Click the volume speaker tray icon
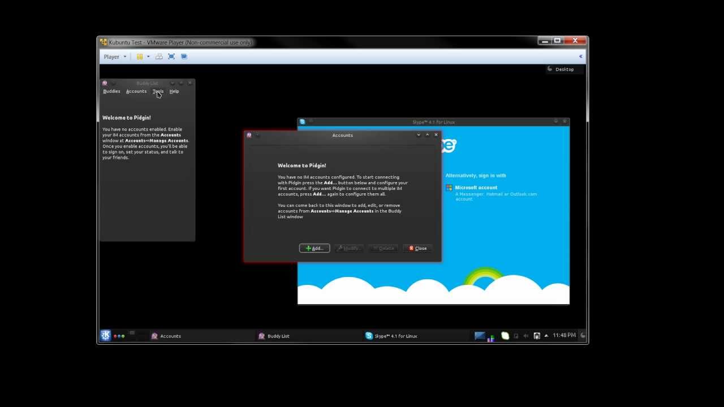The height and width of the screenshot is (407, 724). (x=526, y=336)
